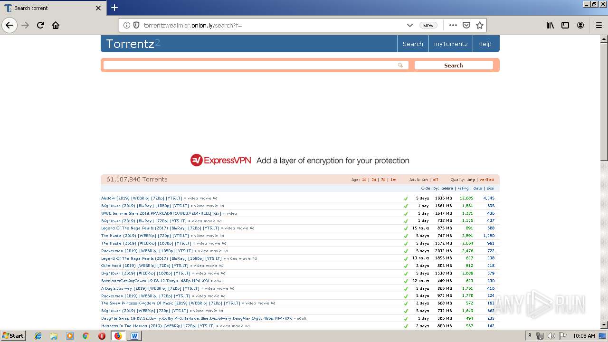
Task: Reset zoom via the 60% badge
Action: click(428, 25)
